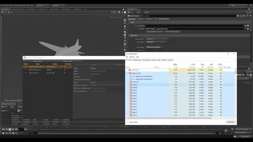Open the Generation tab of HDA Processor node
253x142 pixels.
(132, 19)
